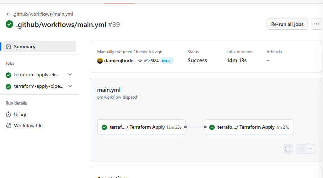Click the run number '#39' text
The width and height of the screenshot is (323, 178).
(114, 24)
